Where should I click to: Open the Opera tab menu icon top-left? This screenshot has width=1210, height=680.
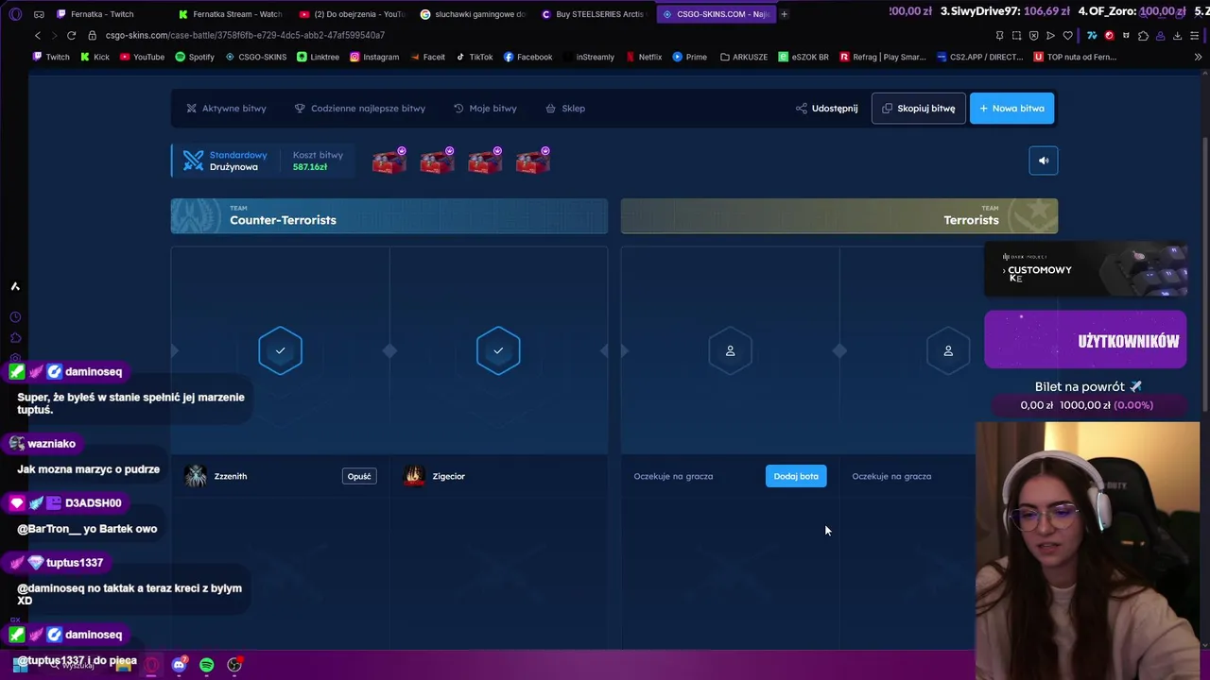click(x=15, y=14)
